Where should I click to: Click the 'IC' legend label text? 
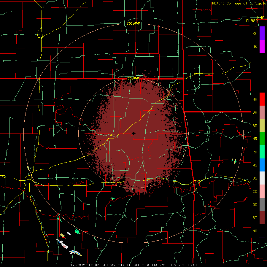pos(255,192)
